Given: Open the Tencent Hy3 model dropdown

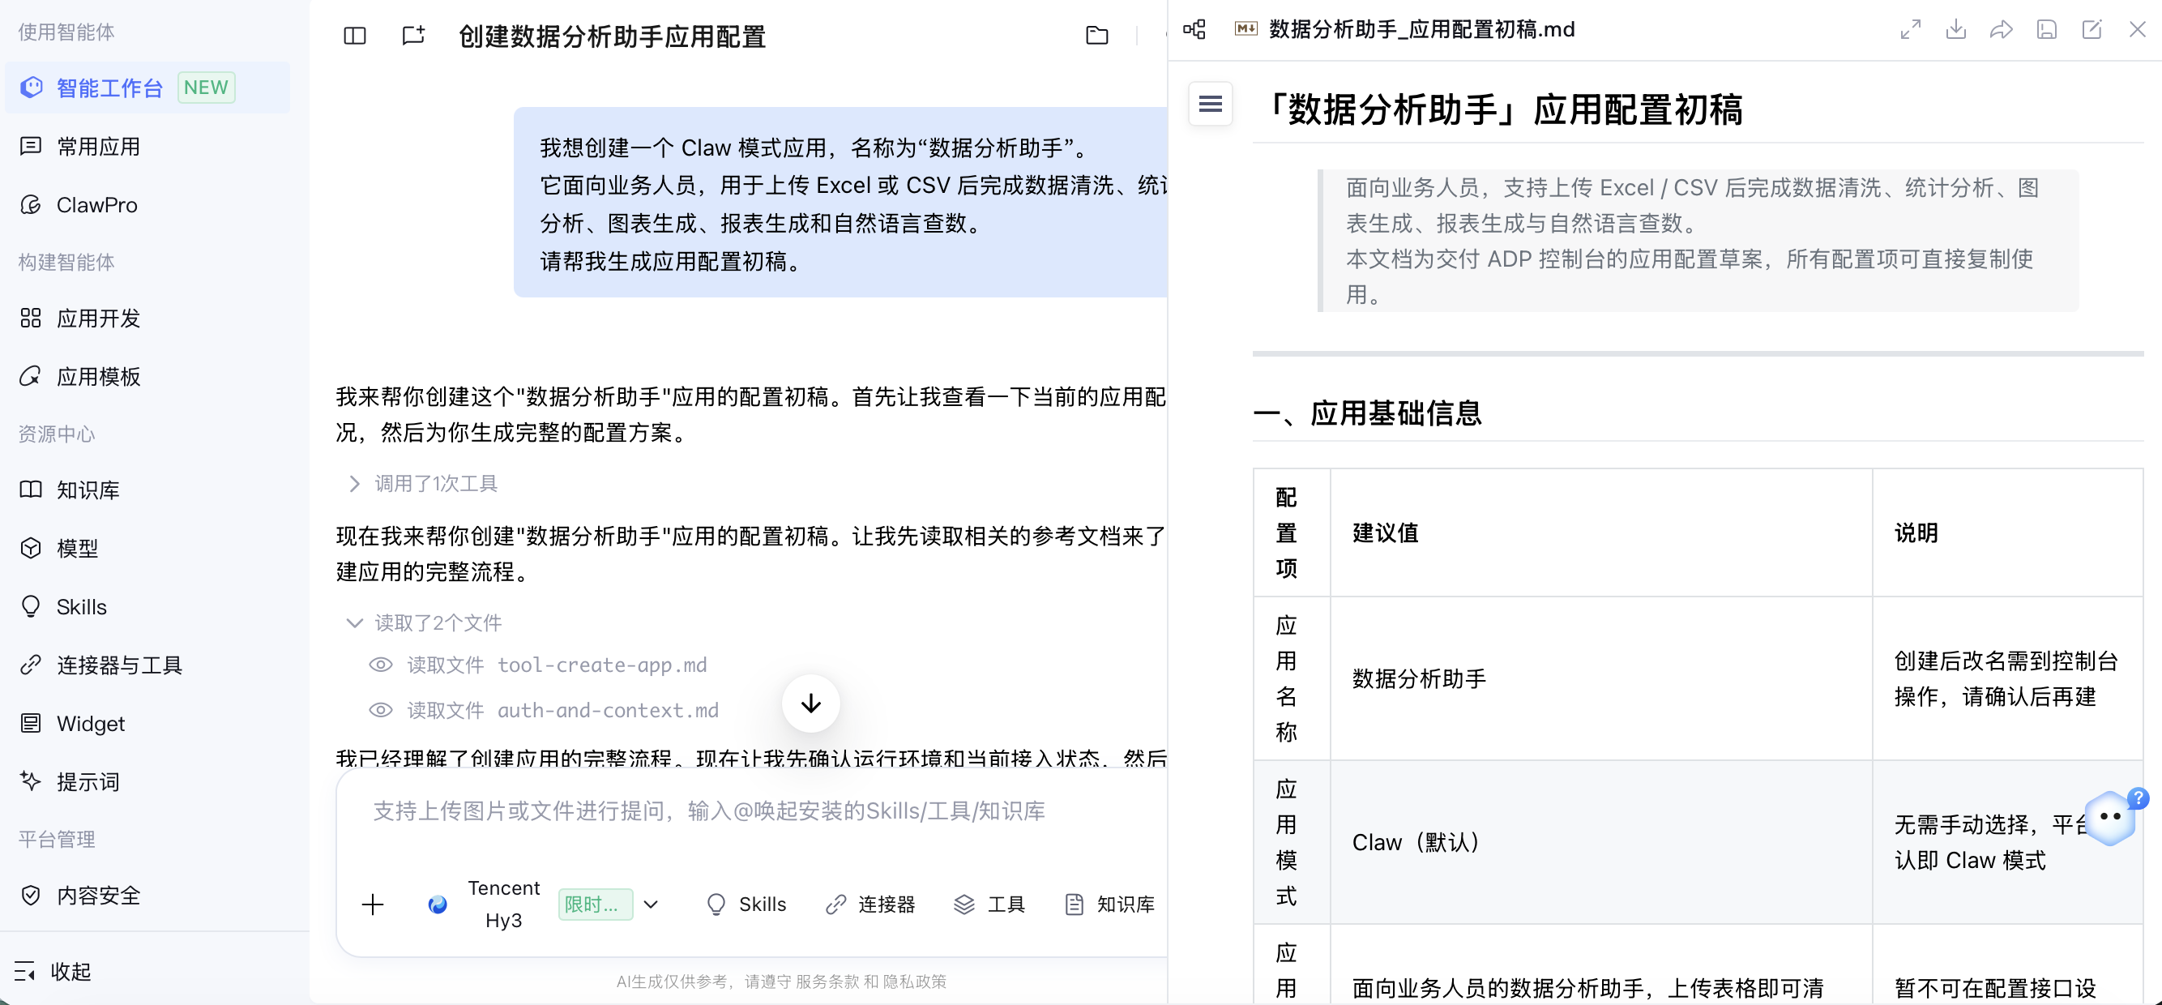Looking at the screenshot, I should point(543,904).
